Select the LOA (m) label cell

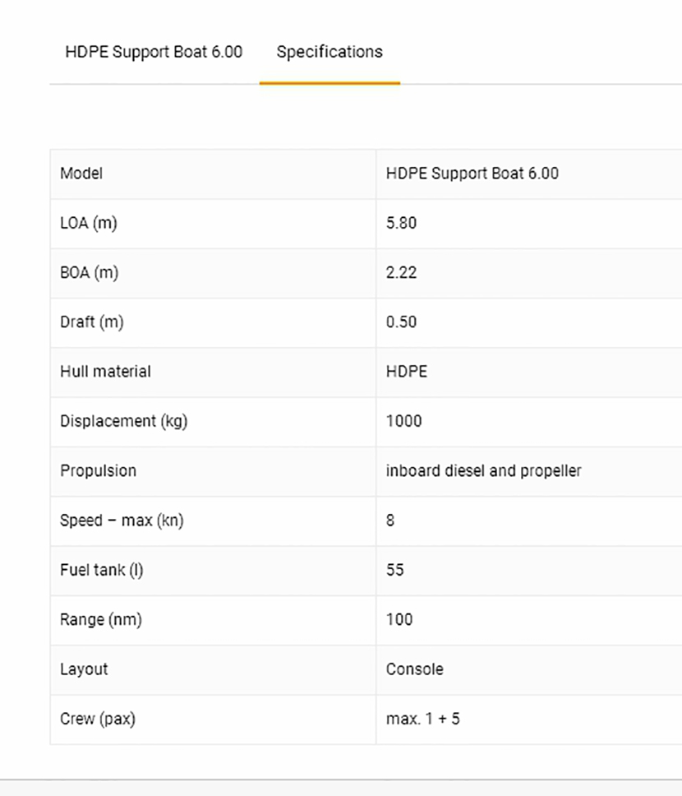[x=89, y=223]
